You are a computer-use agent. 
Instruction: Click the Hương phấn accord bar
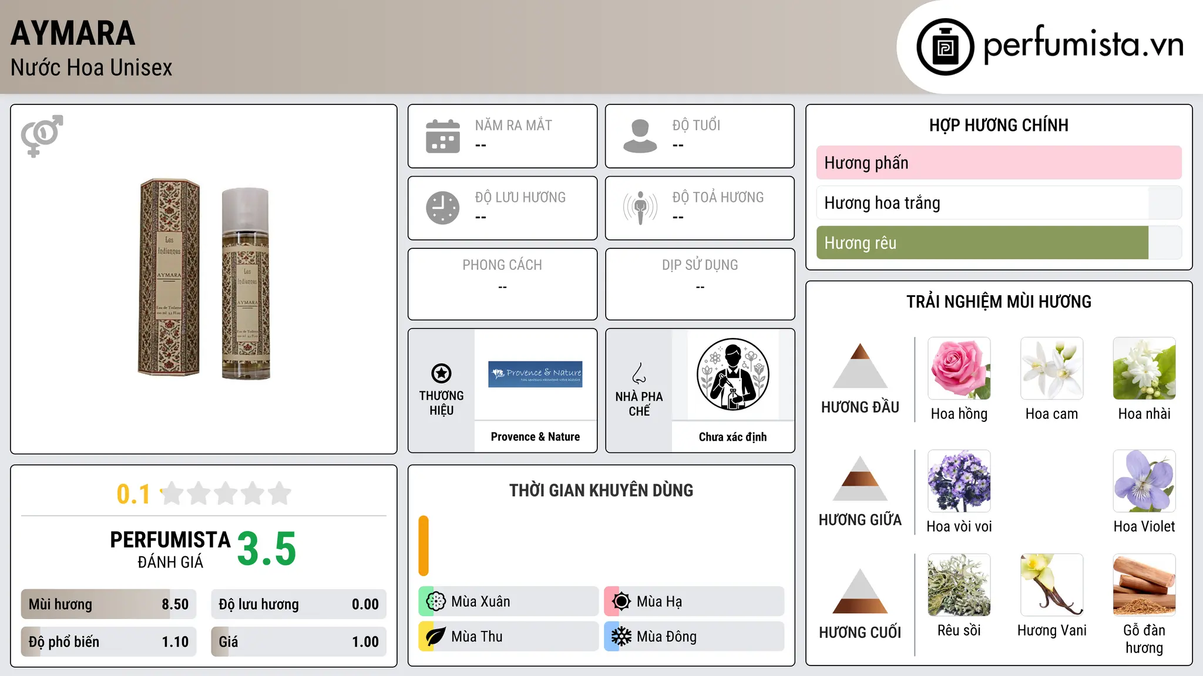click(999, 163)
